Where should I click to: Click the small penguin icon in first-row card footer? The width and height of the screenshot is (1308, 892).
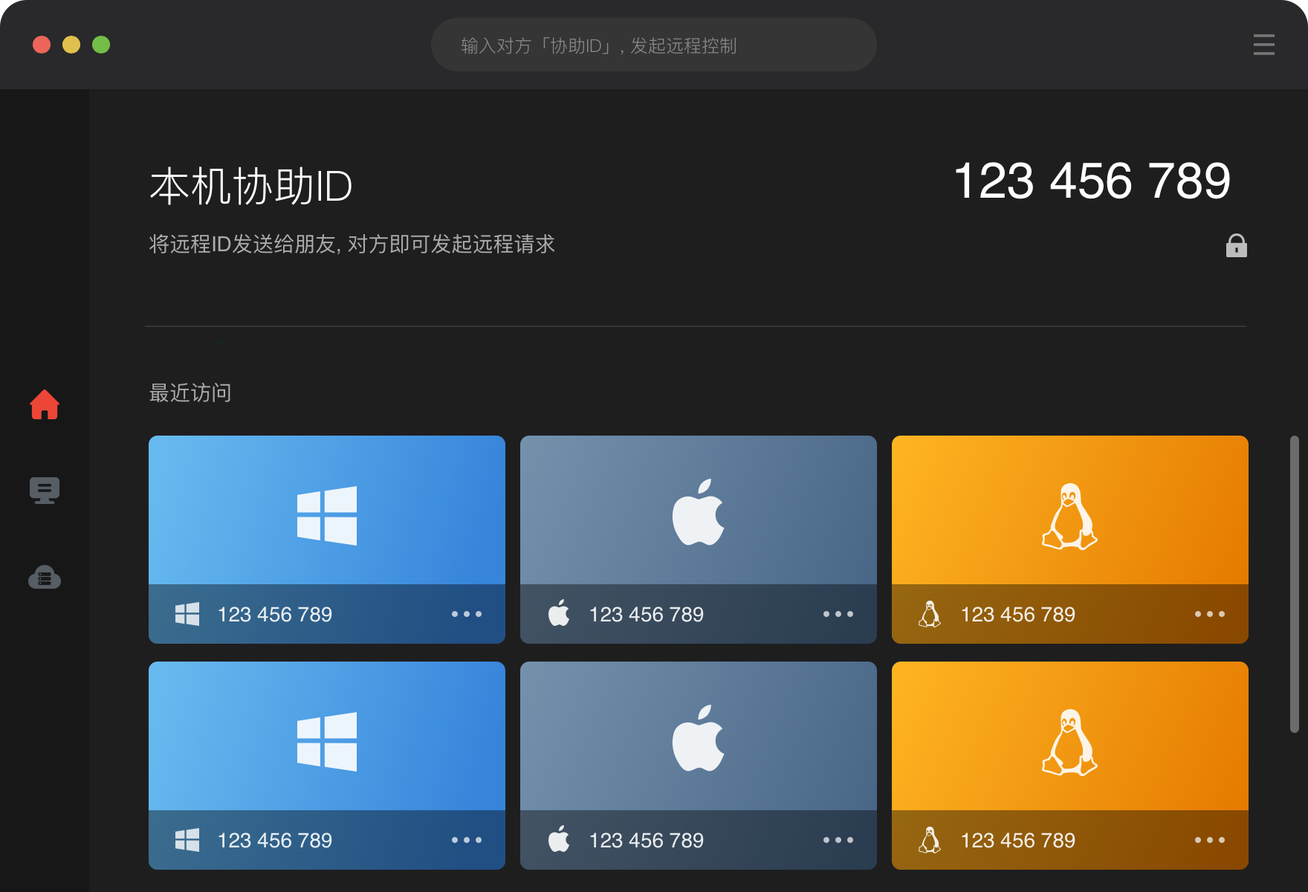pyautogui.click(x=930, y=614)
